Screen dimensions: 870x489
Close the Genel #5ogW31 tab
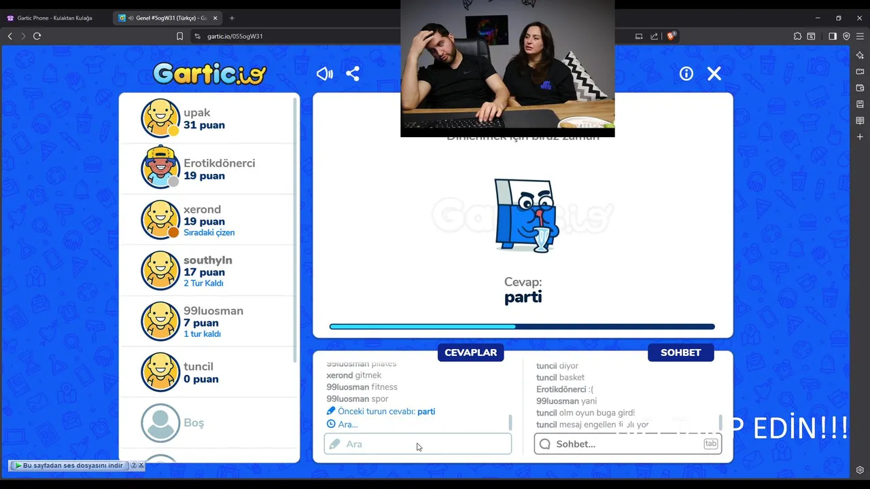[215, 18]
